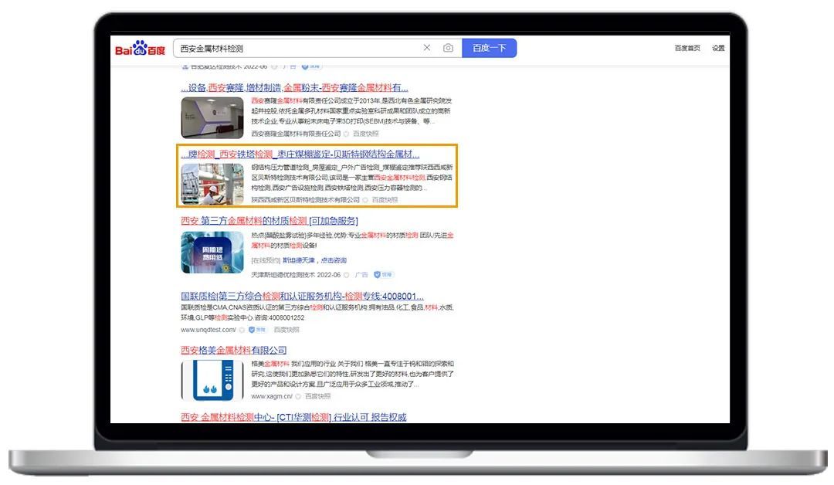Image resolution: width=834 pixels, height=485 pixels.
Task: Open the highlighted 西安铁塔检测 result title
Action: pyautogui.click(x=300, y=154)
